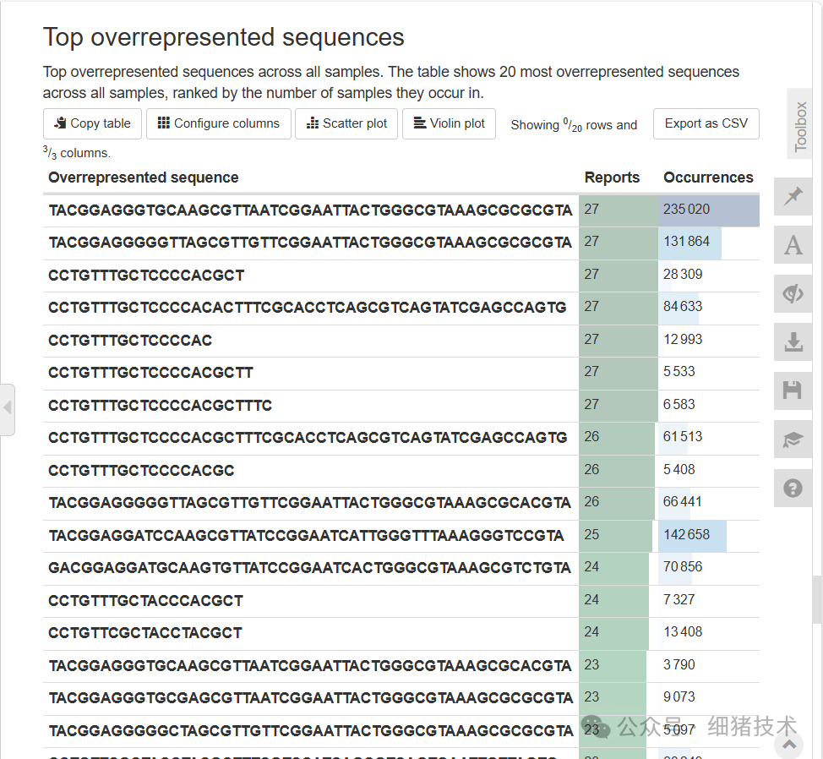Sort table by the Occurrences column header

(x=708, y=177)
